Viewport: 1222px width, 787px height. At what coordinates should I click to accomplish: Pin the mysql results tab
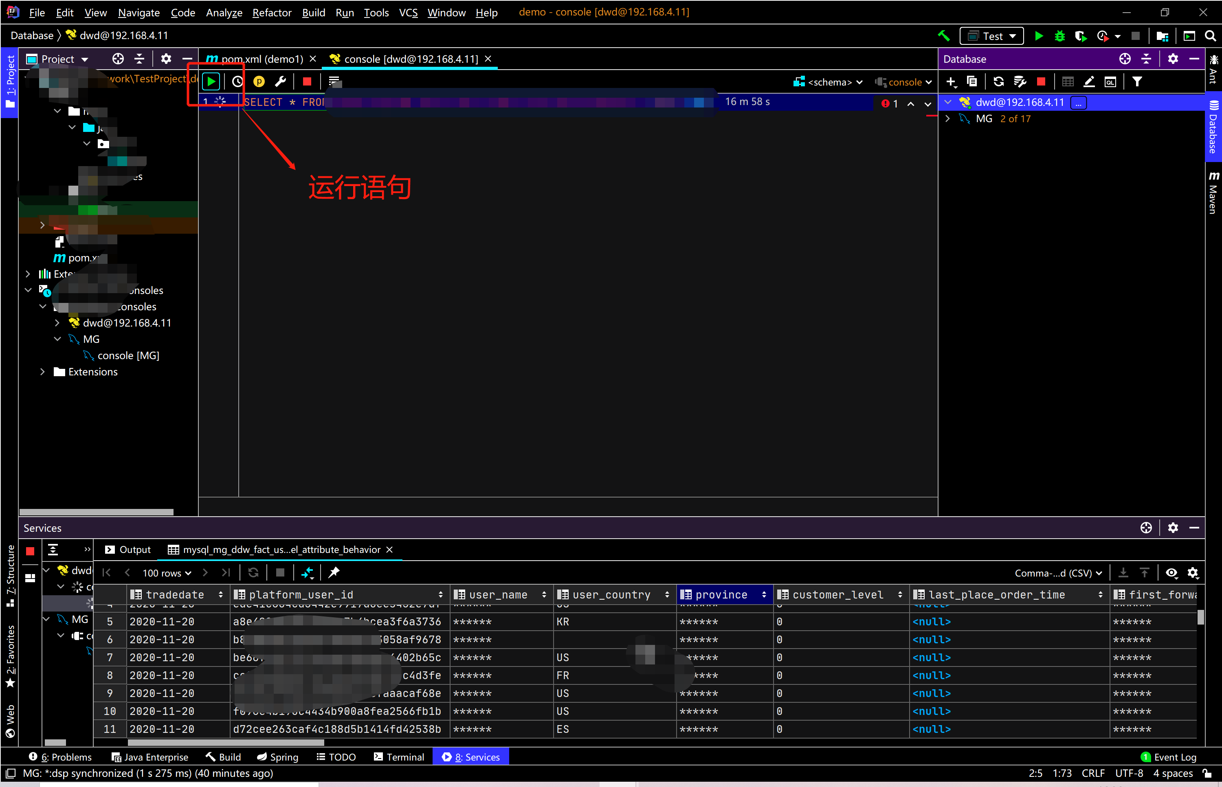(334, 572)
